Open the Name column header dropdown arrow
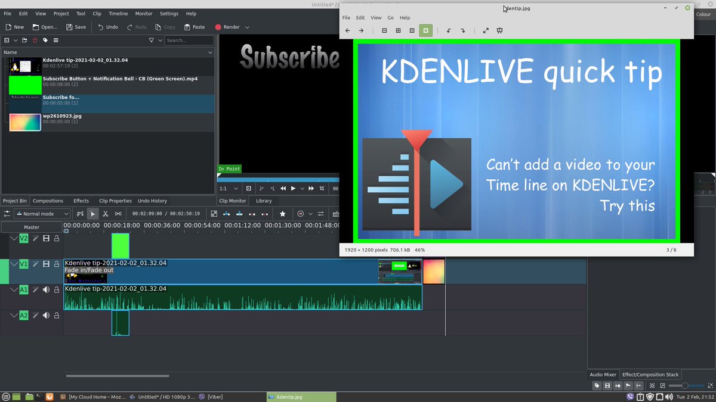716x402 pixels. pos(209,52)
